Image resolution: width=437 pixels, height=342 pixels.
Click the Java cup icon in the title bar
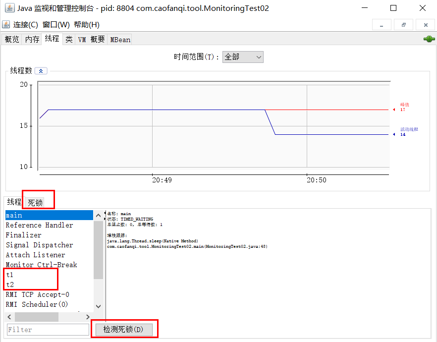click(9, 7)
